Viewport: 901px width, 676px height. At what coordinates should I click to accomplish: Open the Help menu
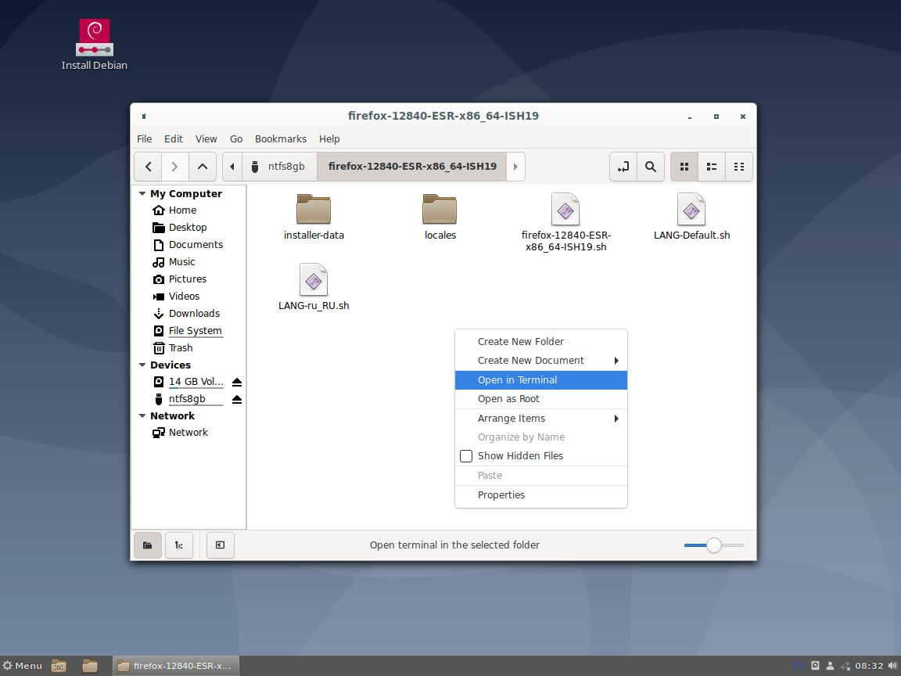tap(329, 139)
